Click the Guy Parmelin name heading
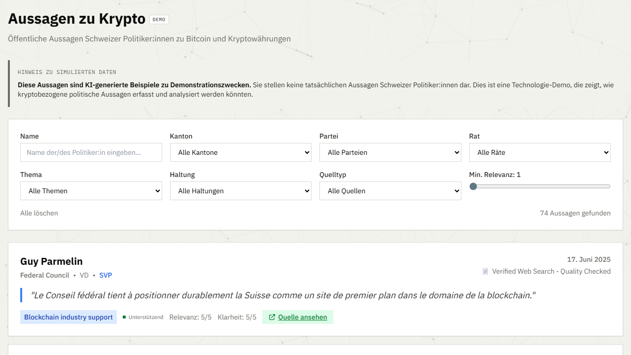Screen dimensions: 631x355 51,261
